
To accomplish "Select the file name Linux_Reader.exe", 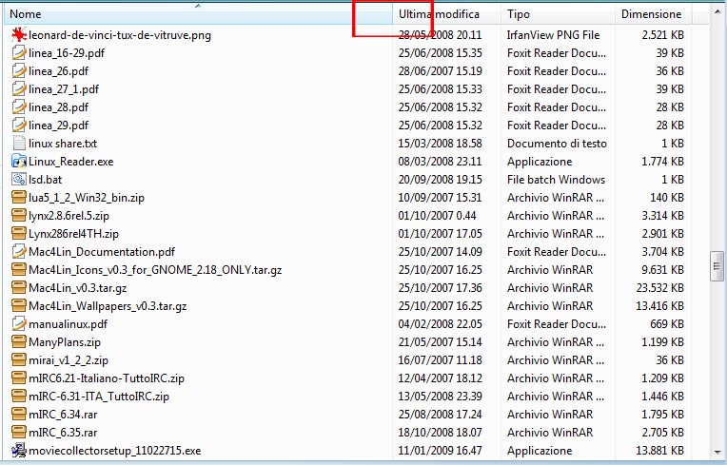I will coord(71,162).
